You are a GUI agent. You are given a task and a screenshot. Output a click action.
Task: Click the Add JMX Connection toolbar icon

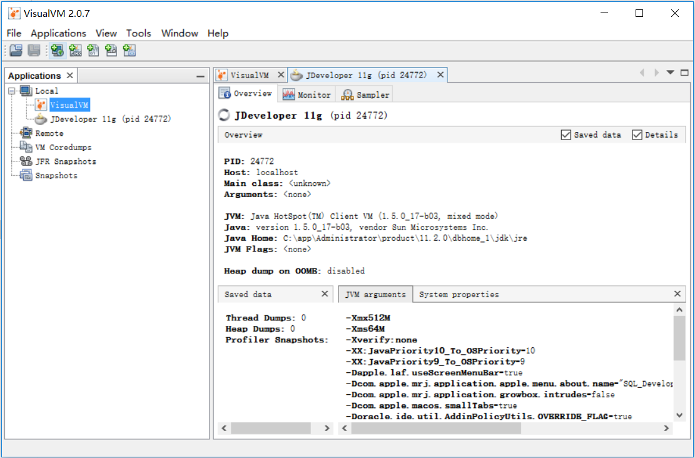tap(75, 51)
